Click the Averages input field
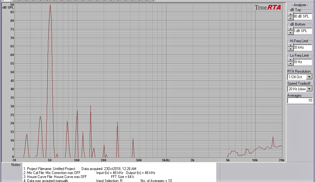This screenshot has width=315, height=182. (300, 100)
